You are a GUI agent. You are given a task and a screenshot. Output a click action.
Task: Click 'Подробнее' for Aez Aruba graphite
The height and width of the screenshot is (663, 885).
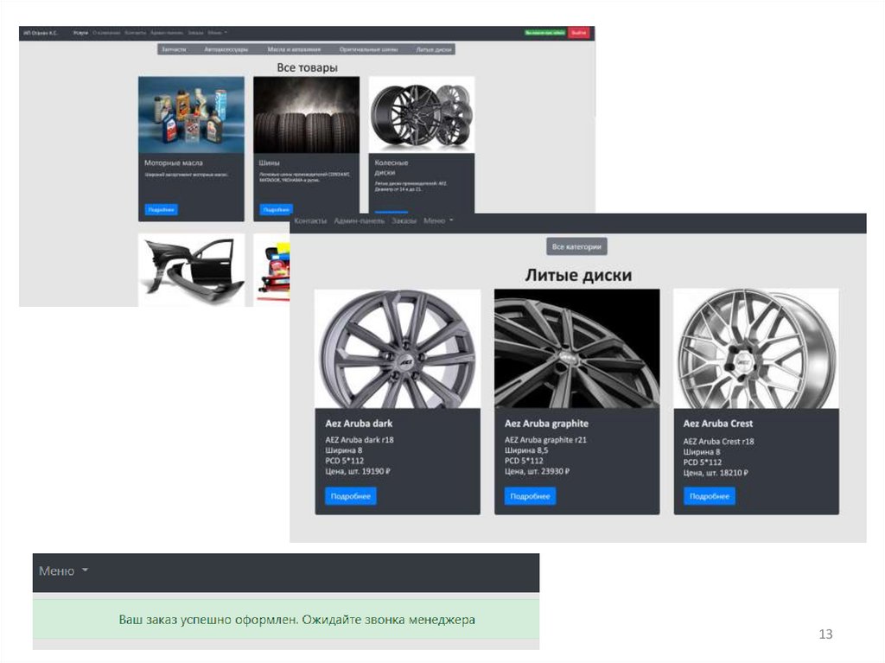[530, 496]
